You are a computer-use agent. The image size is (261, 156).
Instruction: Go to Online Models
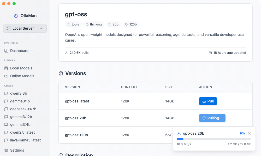coord(22,76)
